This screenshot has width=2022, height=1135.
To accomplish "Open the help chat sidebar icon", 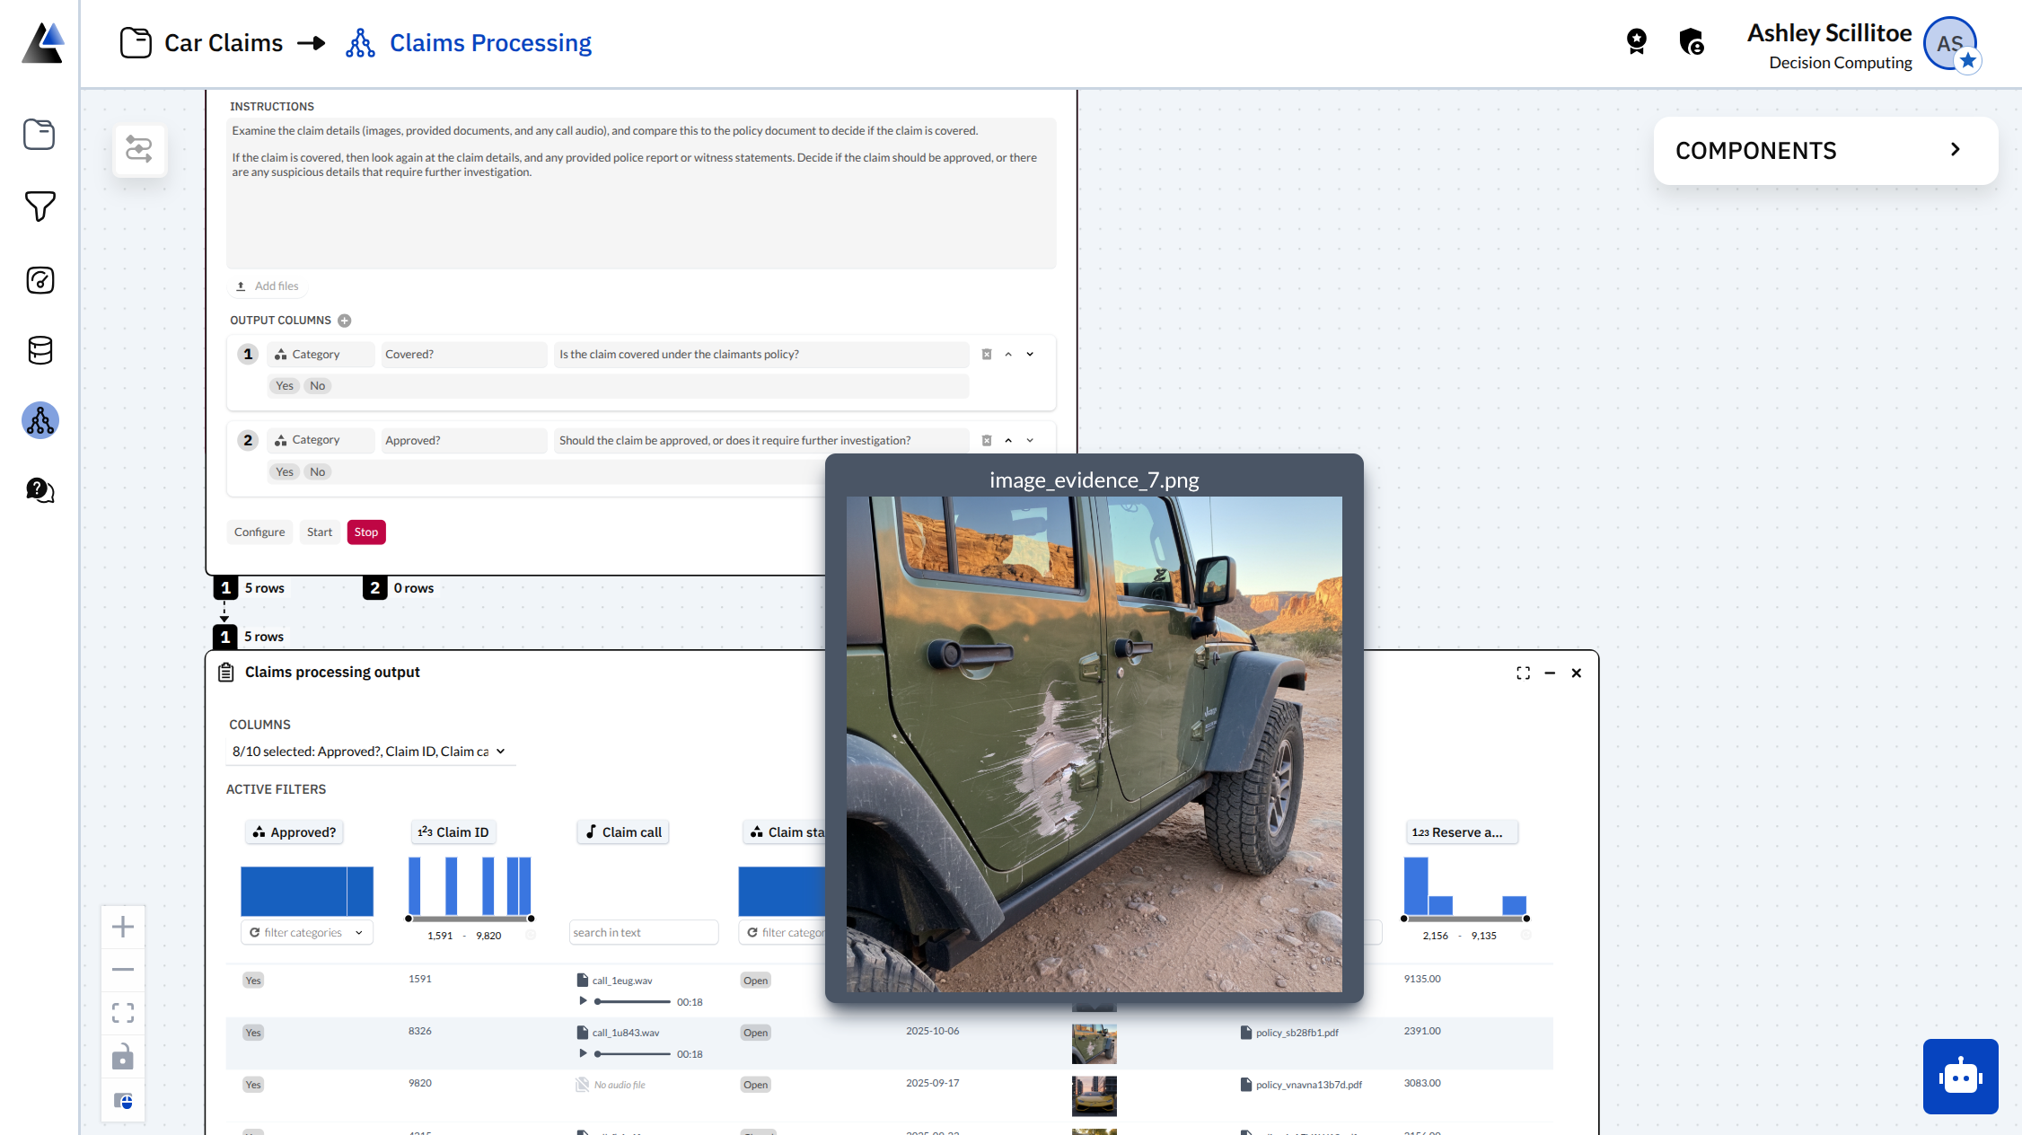I will pyautogui.click(x=40, y=490).
